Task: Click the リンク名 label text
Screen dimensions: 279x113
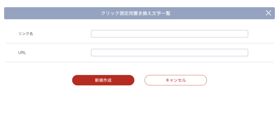Action: click(26, 33)
